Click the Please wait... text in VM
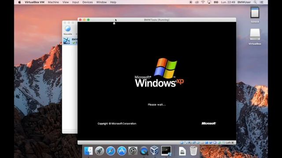Screen dimensions: 282x158 point(157,104)
